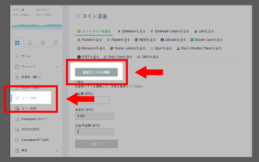
Task: Open the grid dashboard icon tab
Action: (x=17, y=43)
